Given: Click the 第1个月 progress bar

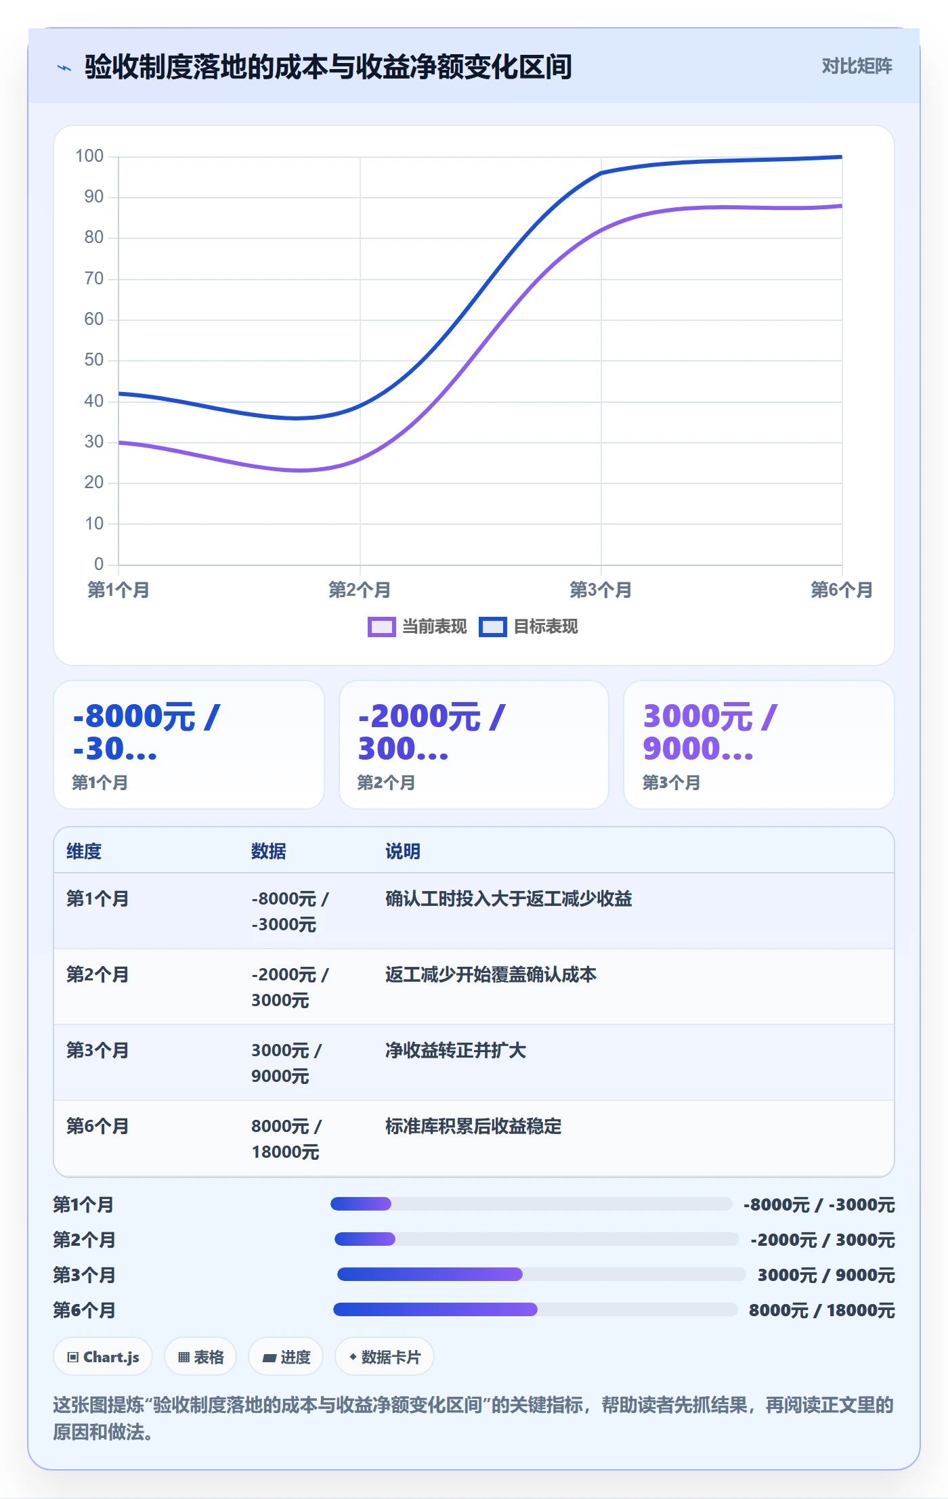Looking at the screenshot, I should coord(532,1204).
